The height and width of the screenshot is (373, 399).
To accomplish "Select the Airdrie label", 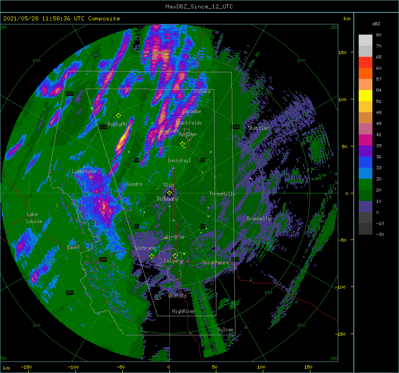I will click(175, 237).
